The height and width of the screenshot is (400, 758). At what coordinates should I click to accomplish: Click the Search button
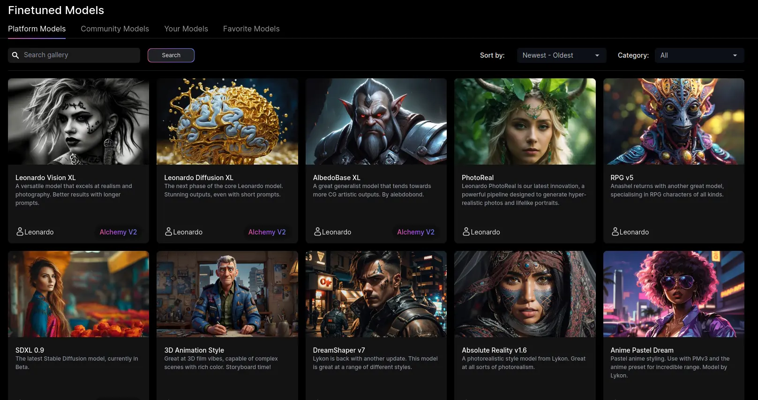171,55
